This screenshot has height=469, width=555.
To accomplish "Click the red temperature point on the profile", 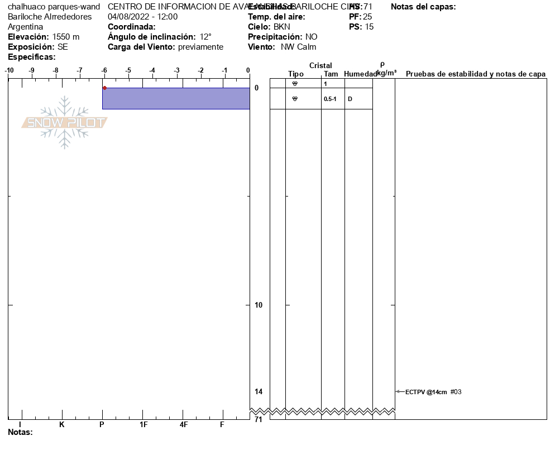I will click(x=104, y=88).
